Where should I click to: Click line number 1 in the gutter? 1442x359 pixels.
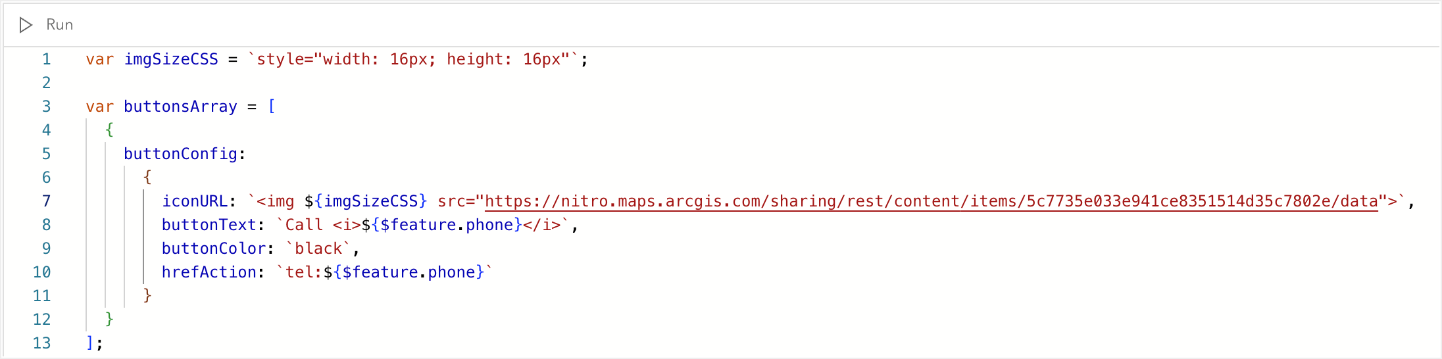click(46, 59)
